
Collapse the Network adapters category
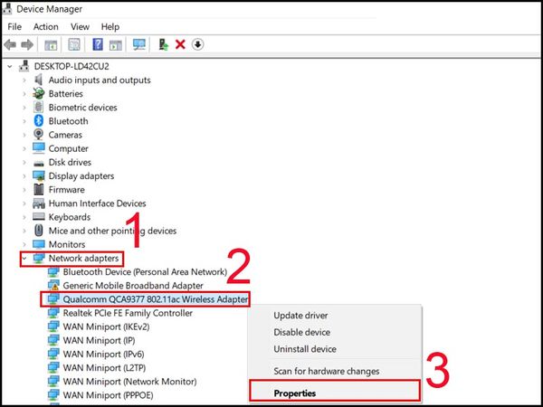tap(24, 259)
